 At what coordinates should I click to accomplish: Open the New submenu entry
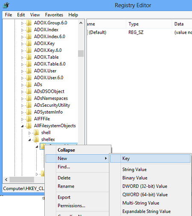pyautogui.click(x=78, y=158)
